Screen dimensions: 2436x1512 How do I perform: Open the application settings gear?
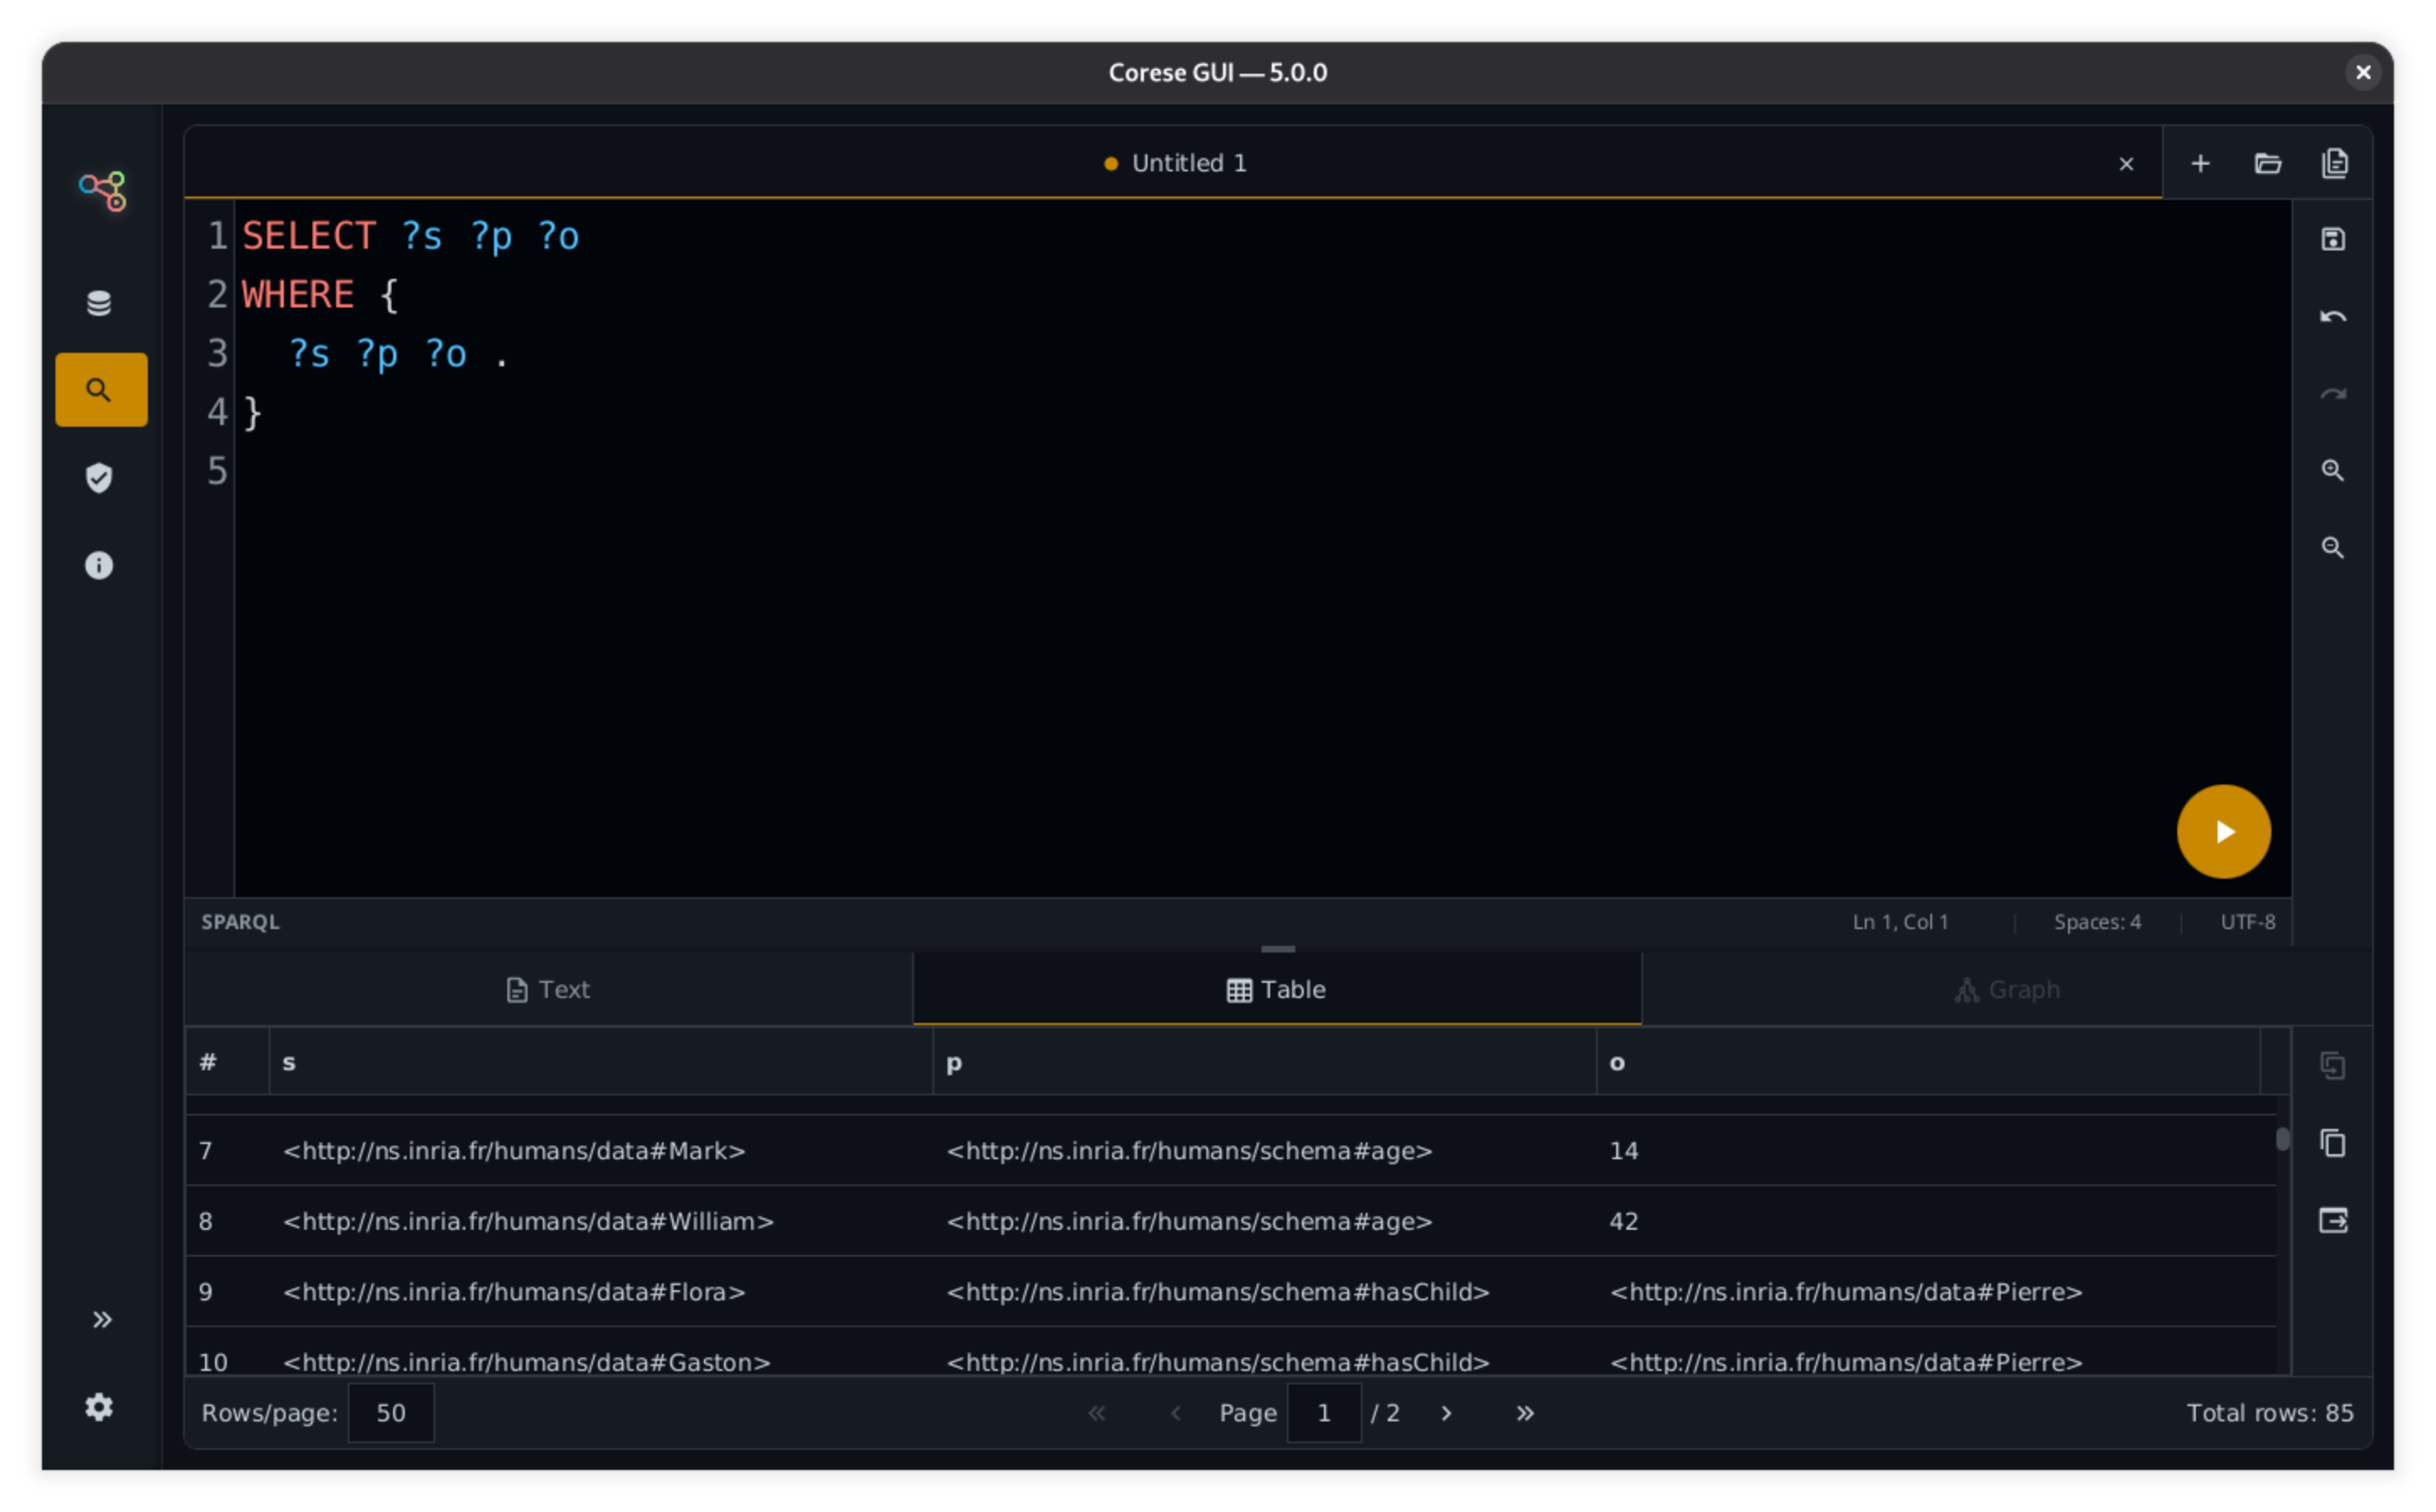99,1407
